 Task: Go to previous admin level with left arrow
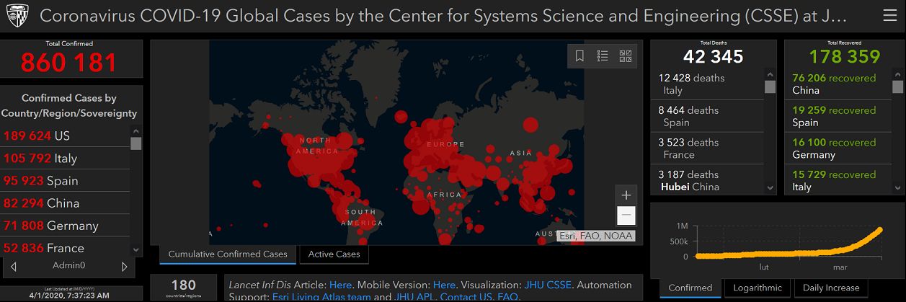pos(14,266)
